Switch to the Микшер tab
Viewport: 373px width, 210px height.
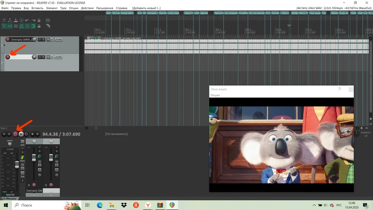tap(10, 198)
